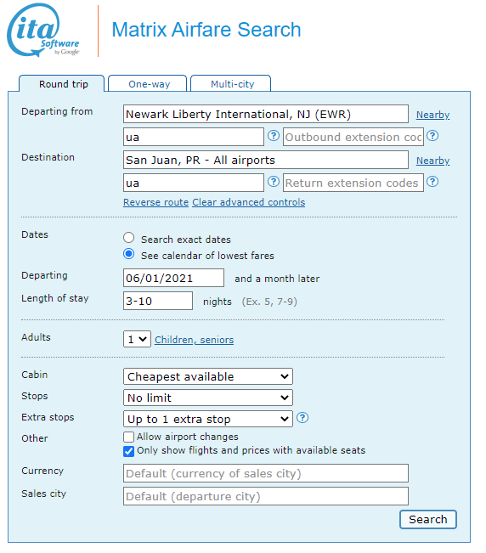Expand the Extra stops dropdown
486x553 pixels.
coord(208,419)
